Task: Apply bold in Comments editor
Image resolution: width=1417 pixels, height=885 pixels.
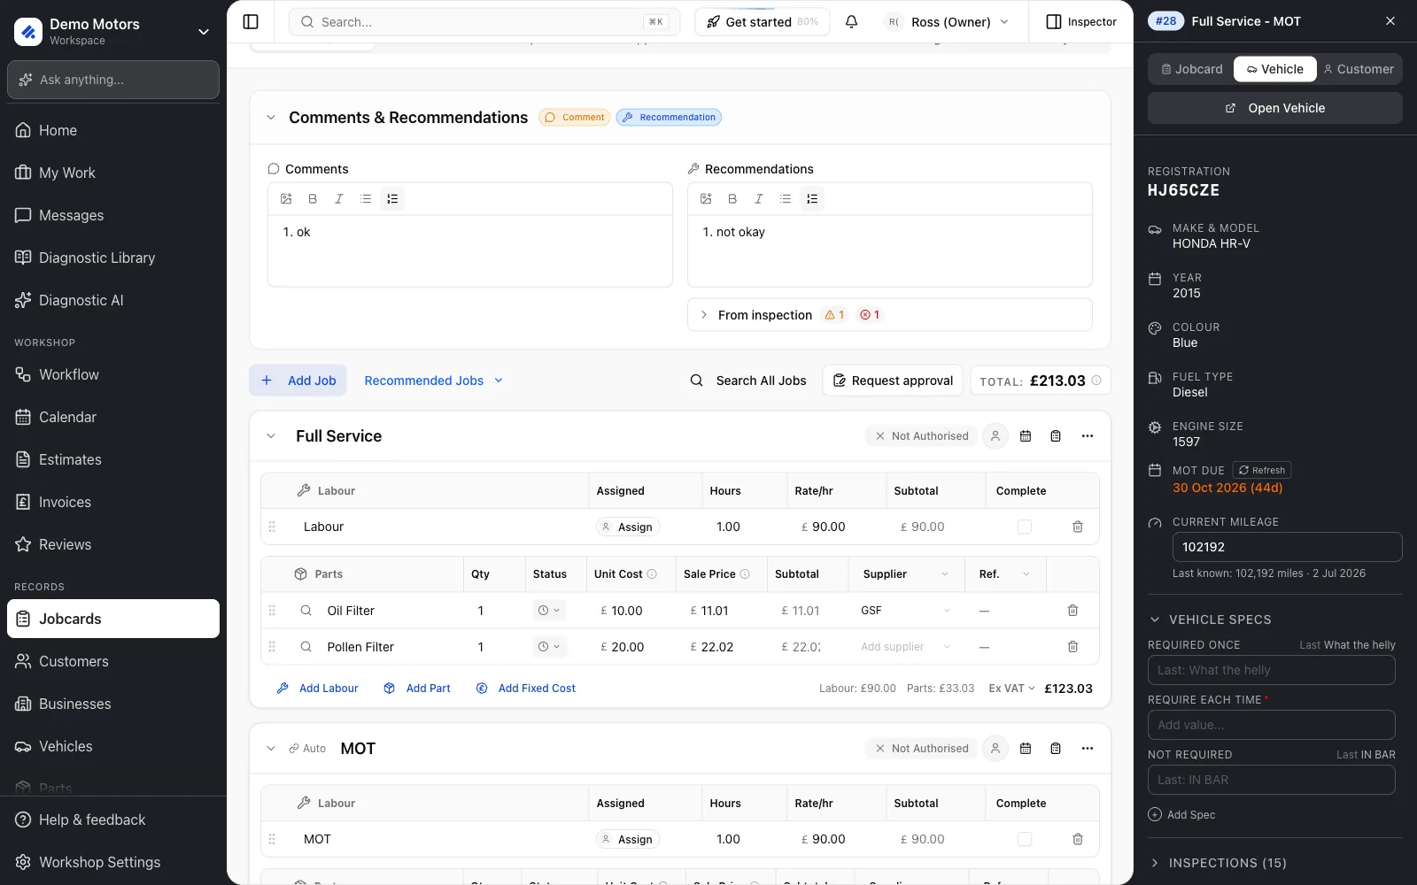Action: [313, 199]
